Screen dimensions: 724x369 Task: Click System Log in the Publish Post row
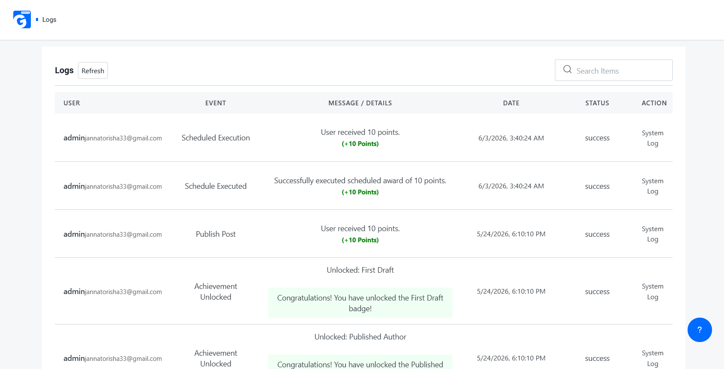[652, 234]
